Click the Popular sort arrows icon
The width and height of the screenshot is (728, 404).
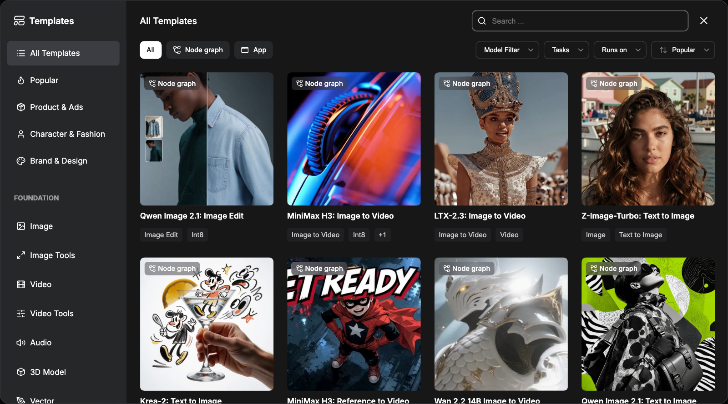point(663,50)
